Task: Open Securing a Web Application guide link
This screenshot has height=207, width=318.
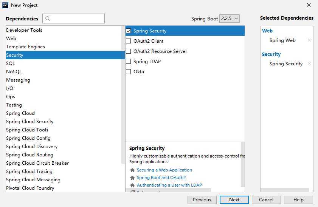Action: click(x=164, y=170)
